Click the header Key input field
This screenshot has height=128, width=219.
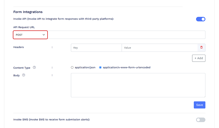click(96, 47)
